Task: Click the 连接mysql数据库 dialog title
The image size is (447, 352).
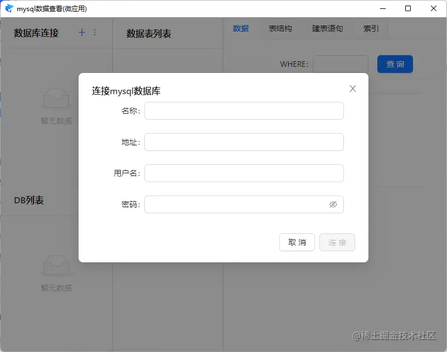Action: click(x=126, y=91)
